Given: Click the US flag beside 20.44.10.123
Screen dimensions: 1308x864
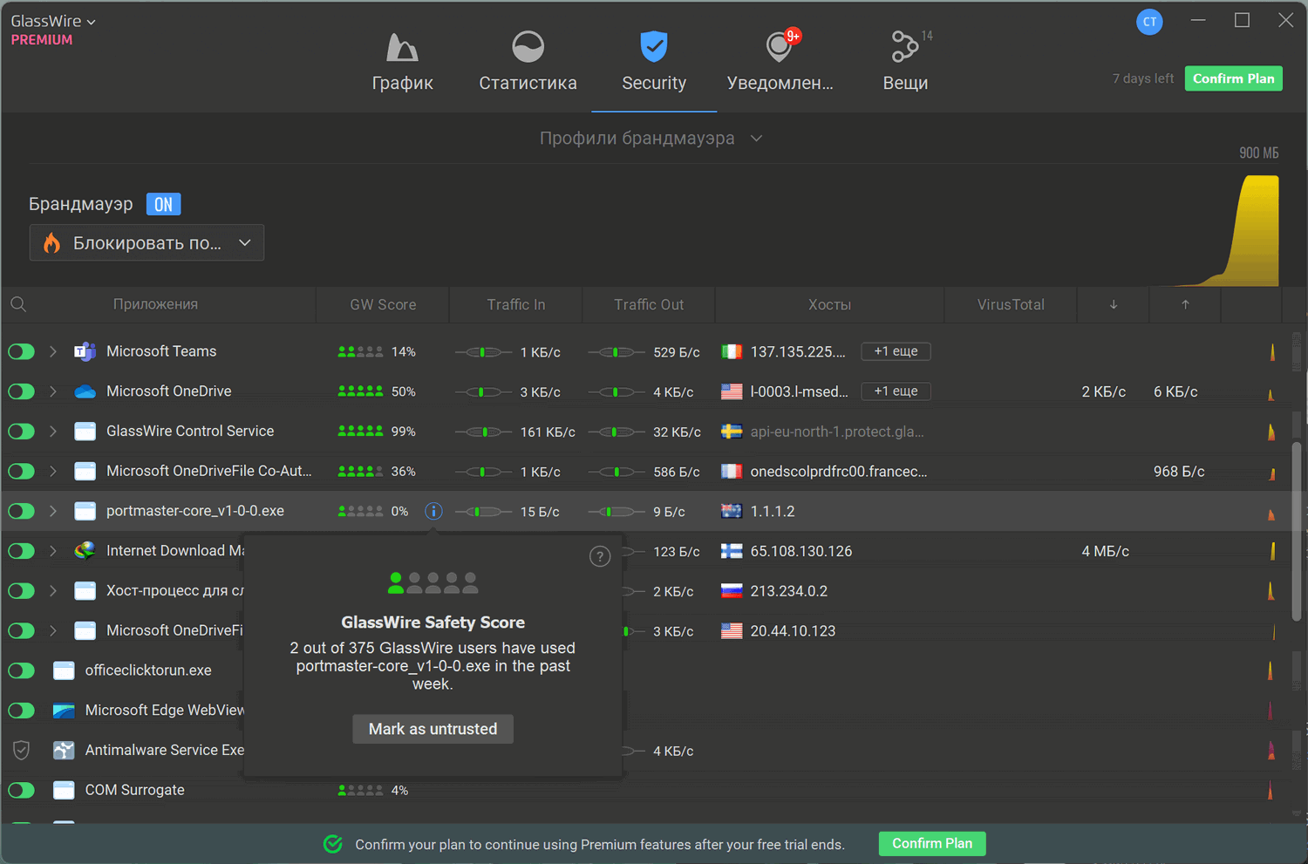Looking at the screenshot, I should click(732, 631).
